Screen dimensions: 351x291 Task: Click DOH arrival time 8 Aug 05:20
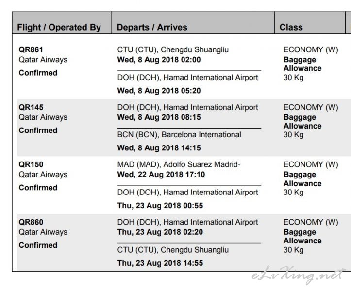pyautogui.click(x=159, y=91)
